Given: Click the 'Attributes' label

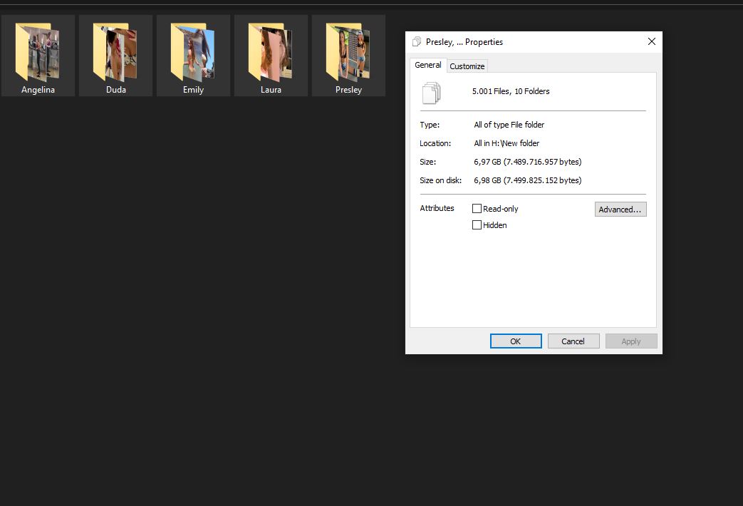Looking at the screenshot, I should pyautogui.click(x=437, y=208).
